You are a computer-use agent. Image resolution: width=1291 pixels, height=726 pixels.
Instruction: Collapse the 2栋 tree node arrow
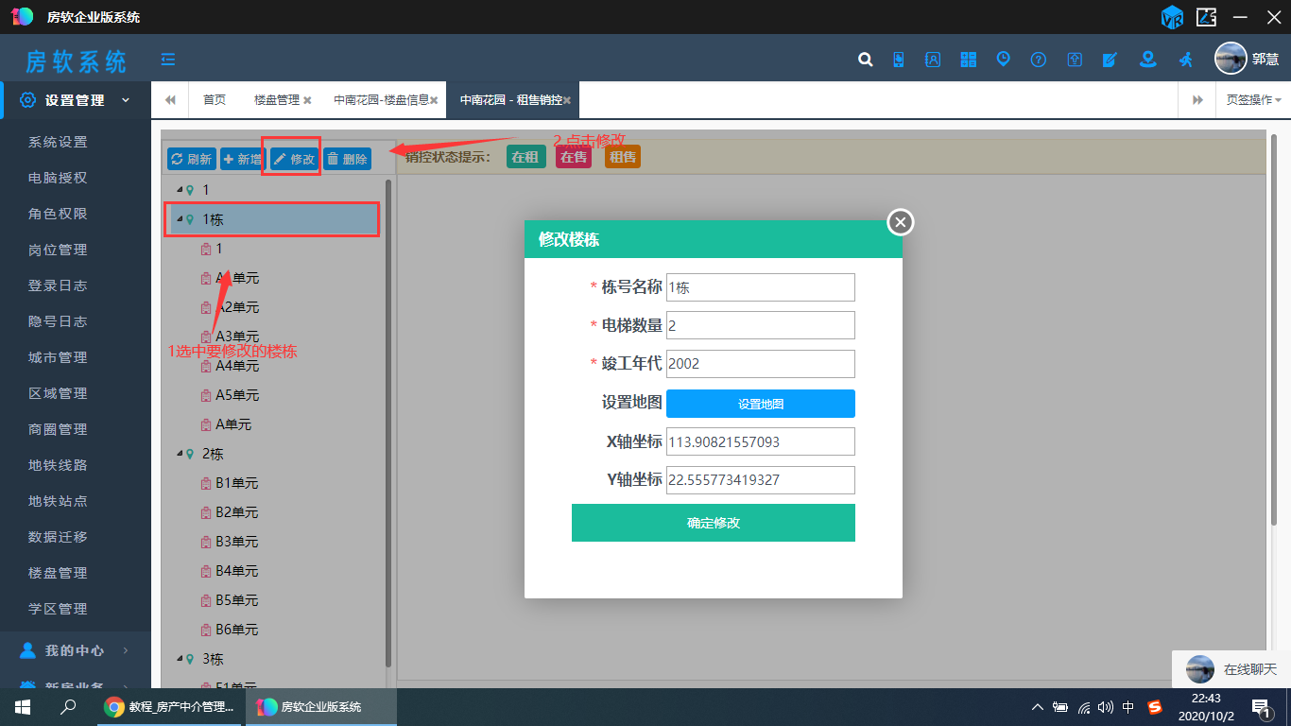pos(181,454)
